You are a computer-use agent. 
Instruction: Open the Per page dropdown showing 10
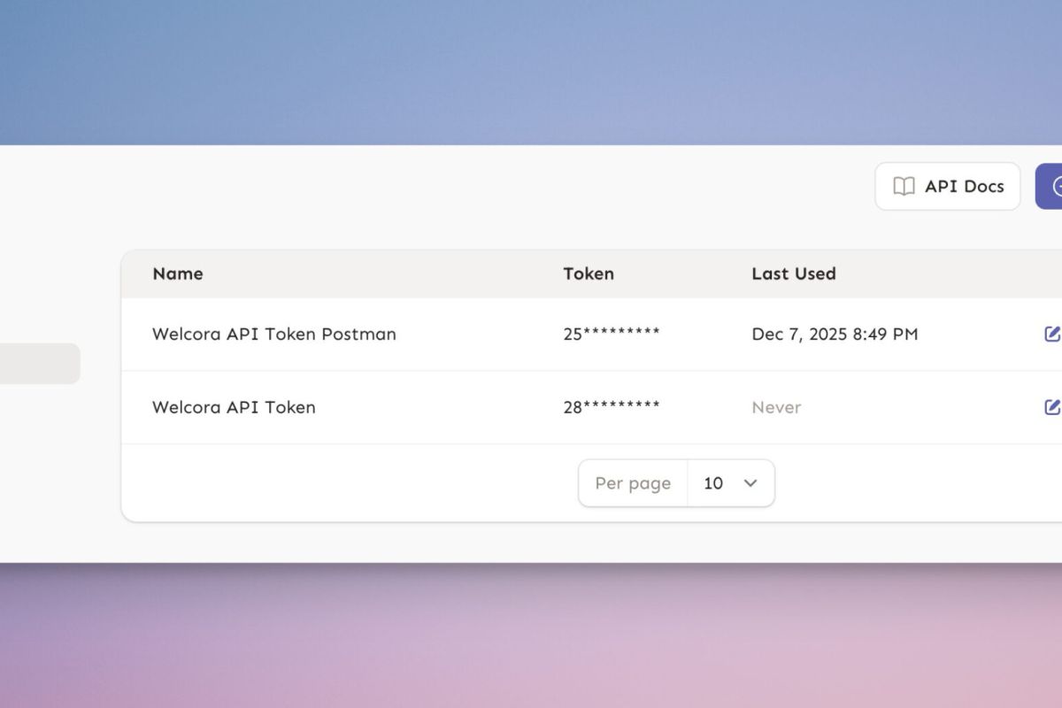click(730, 483)
